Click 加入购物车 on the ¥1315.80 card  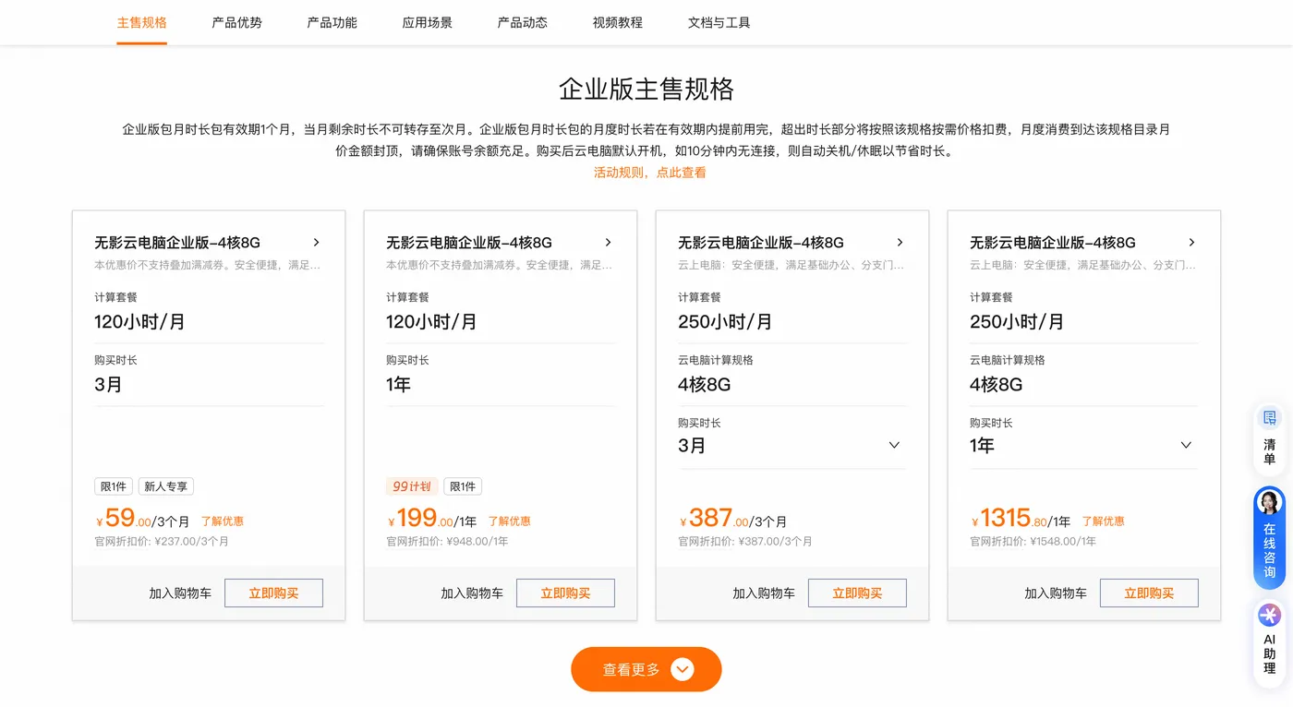point(1056,593)
